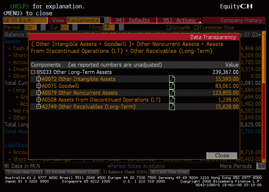Expand A0072 Other Intangible Assets
Screen dimensions: 269x192
pyautogui.click(x=38, y=79)
